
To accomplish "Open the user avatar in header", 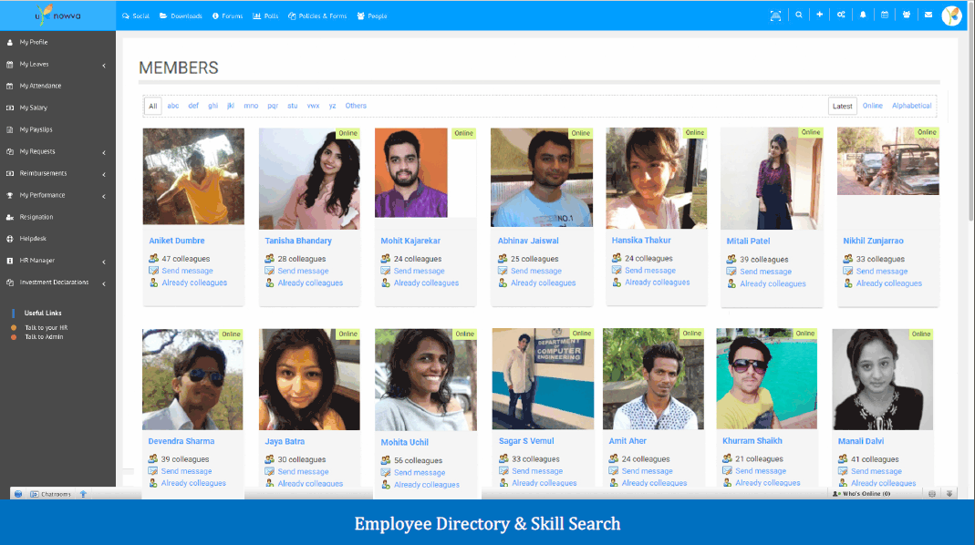I will [951, 15].
